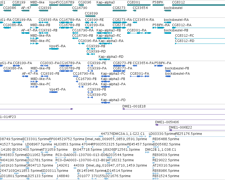Click the CG8312 gene label
Image resolution: width=225 pixels, height=180 pixels.
178,2
